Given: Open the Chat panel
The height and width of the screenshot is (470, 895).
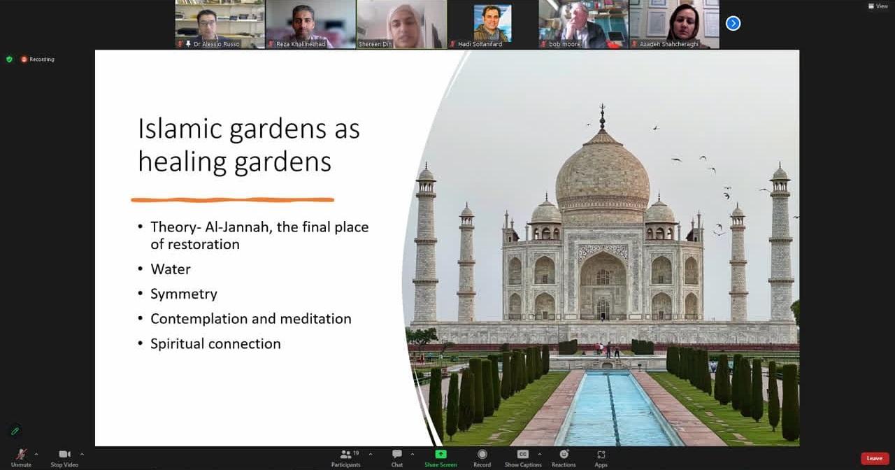Looking at the screenshot, I should (397, 455).
